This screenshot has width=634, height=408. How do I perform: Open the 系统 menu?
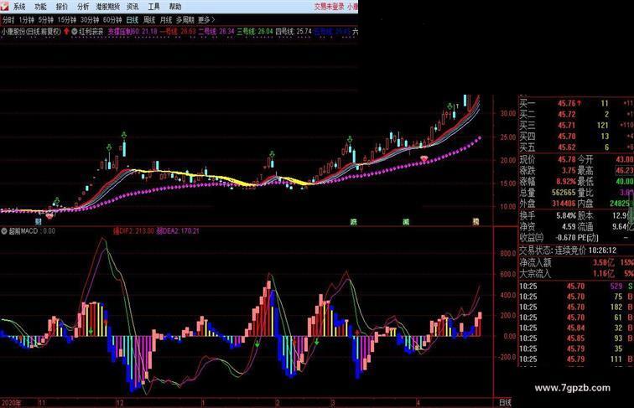[x=19, y=7]
